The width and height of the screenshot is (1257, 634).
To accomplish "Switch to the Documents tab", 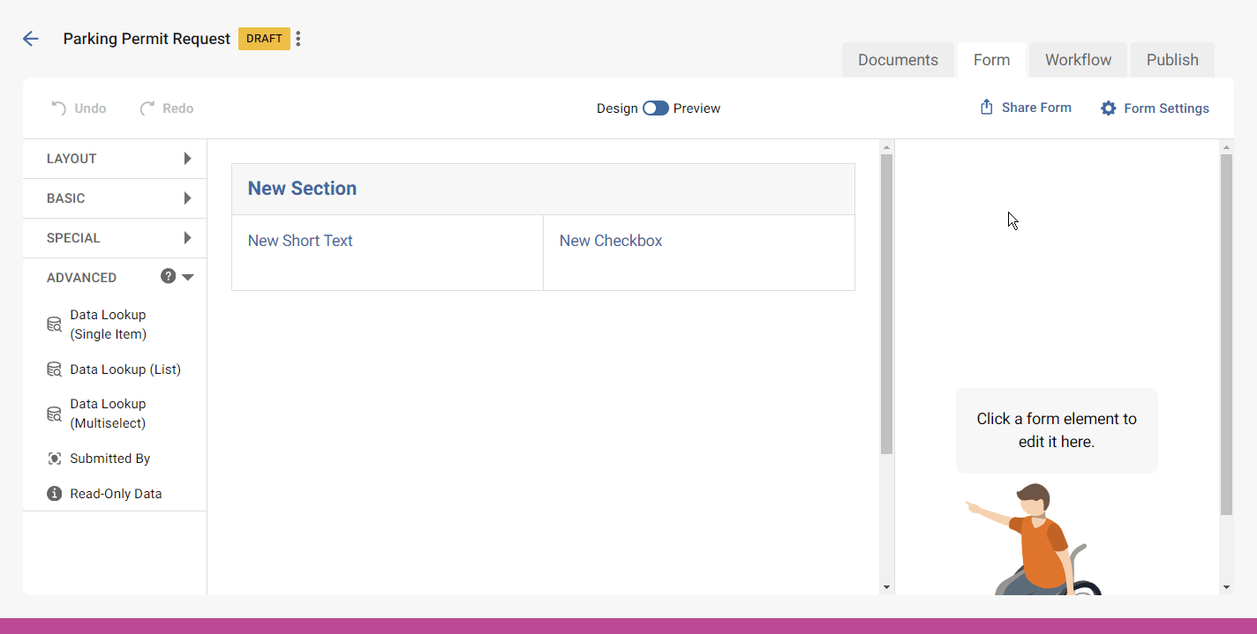I will [898, 60].
